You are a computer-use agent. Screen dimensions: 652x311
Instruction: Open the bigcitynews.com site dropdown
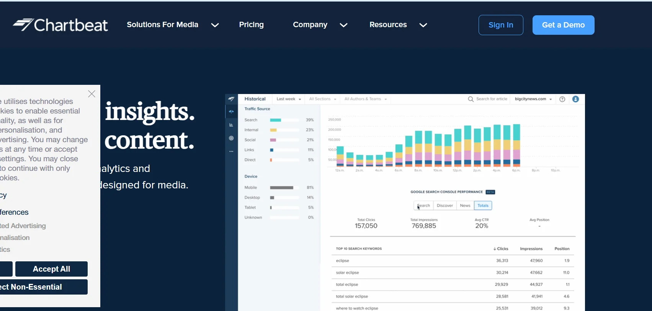533,99
